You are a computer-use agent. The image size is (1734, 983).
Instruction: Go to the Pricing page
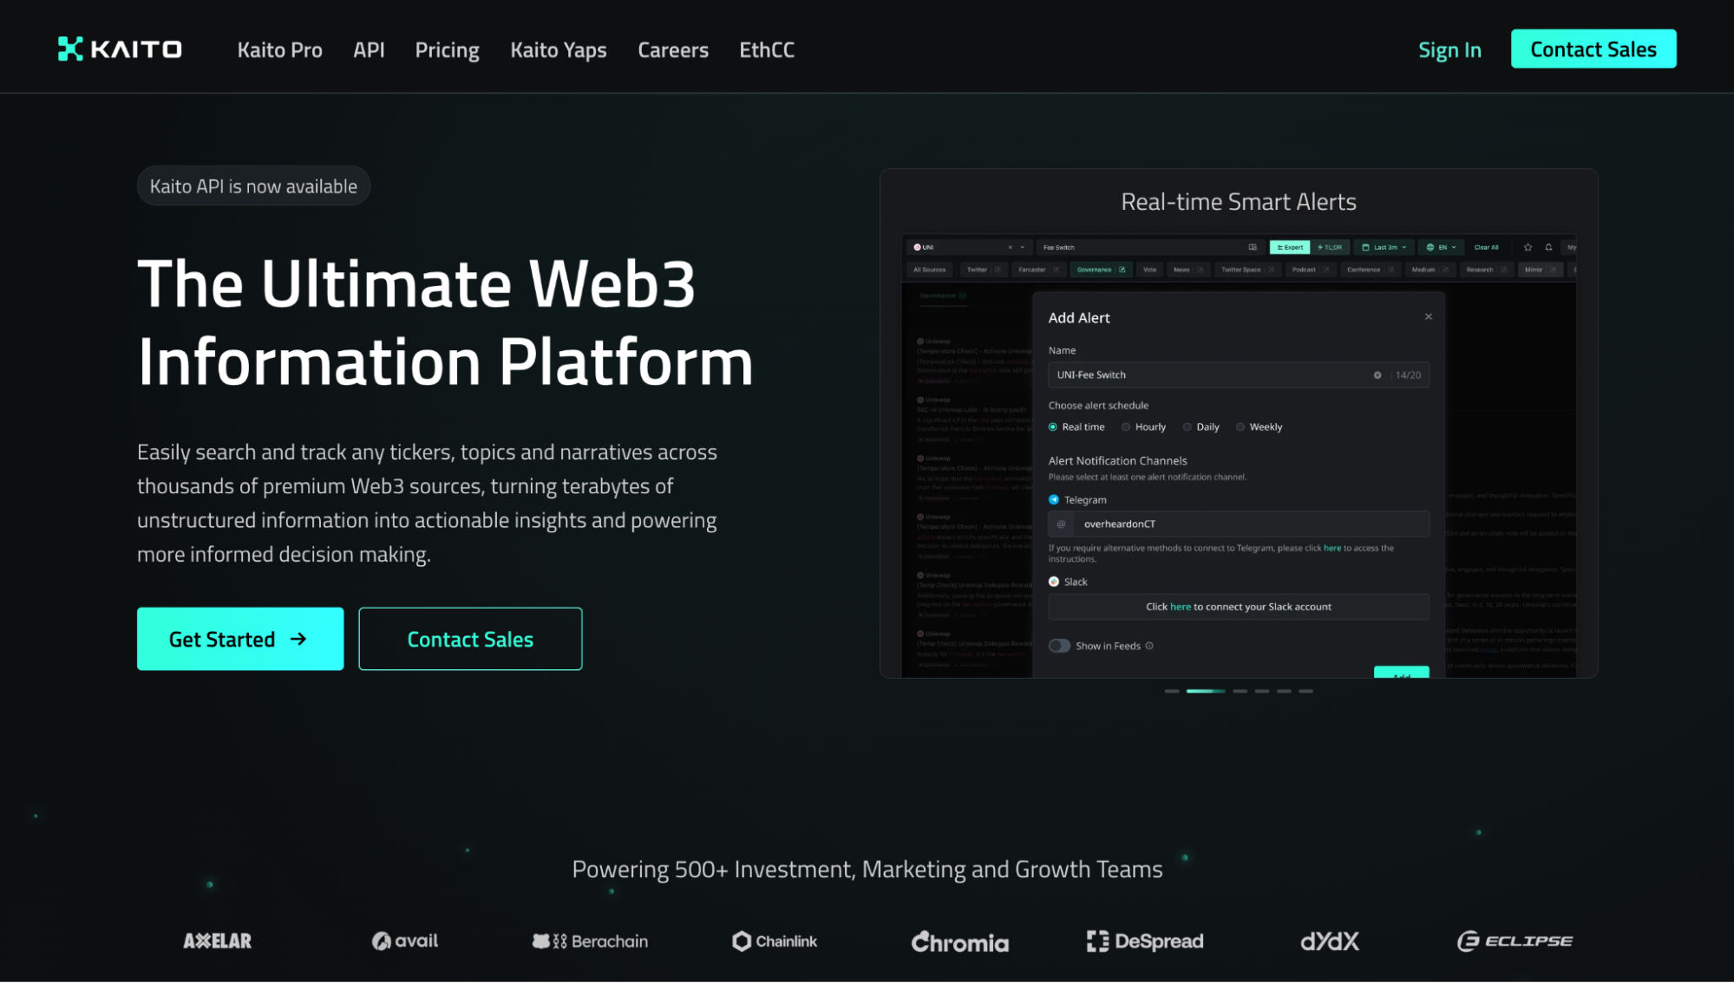point(447,50)
